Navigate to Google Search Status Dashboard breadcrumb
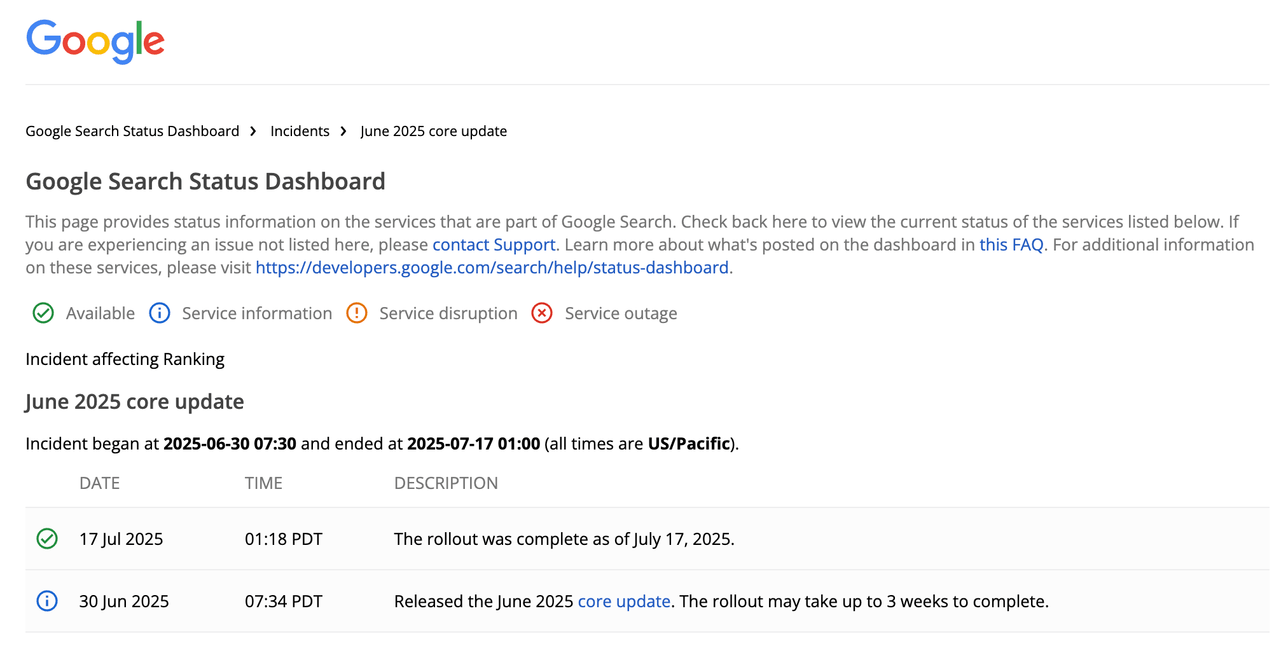This screenshot has height=646, width=1281. 132,131
